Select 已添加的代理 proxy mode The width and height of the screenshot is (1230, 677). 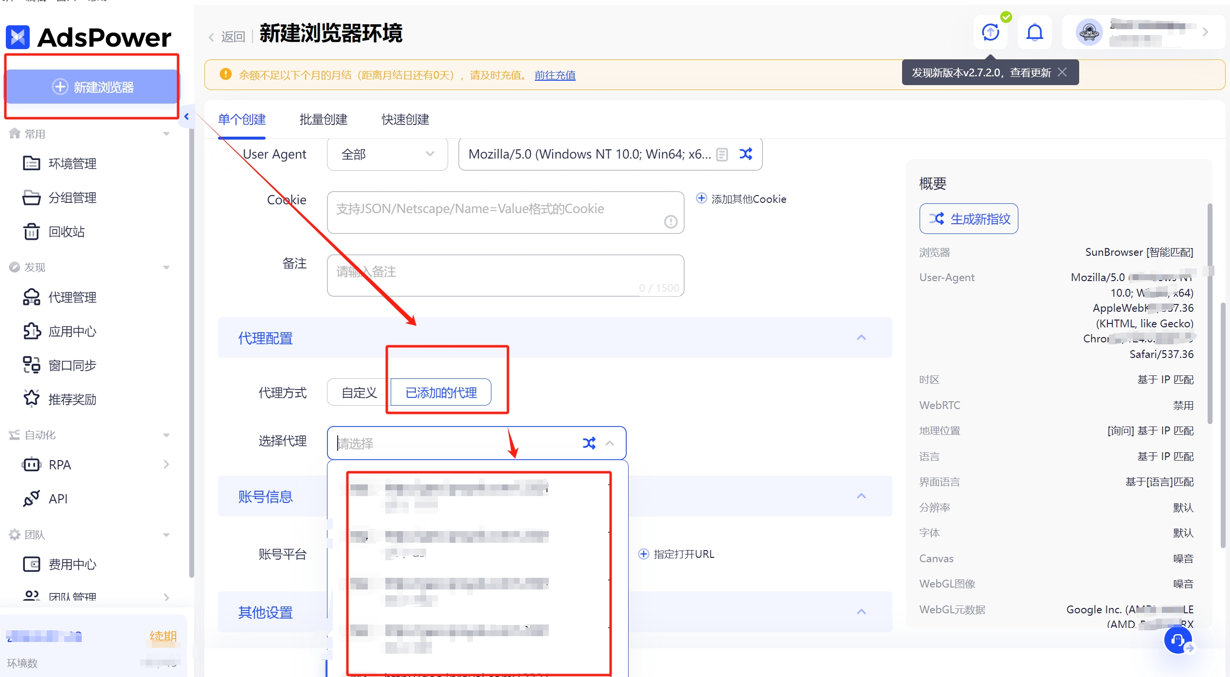pyautogui.click(x=441, y=392)
